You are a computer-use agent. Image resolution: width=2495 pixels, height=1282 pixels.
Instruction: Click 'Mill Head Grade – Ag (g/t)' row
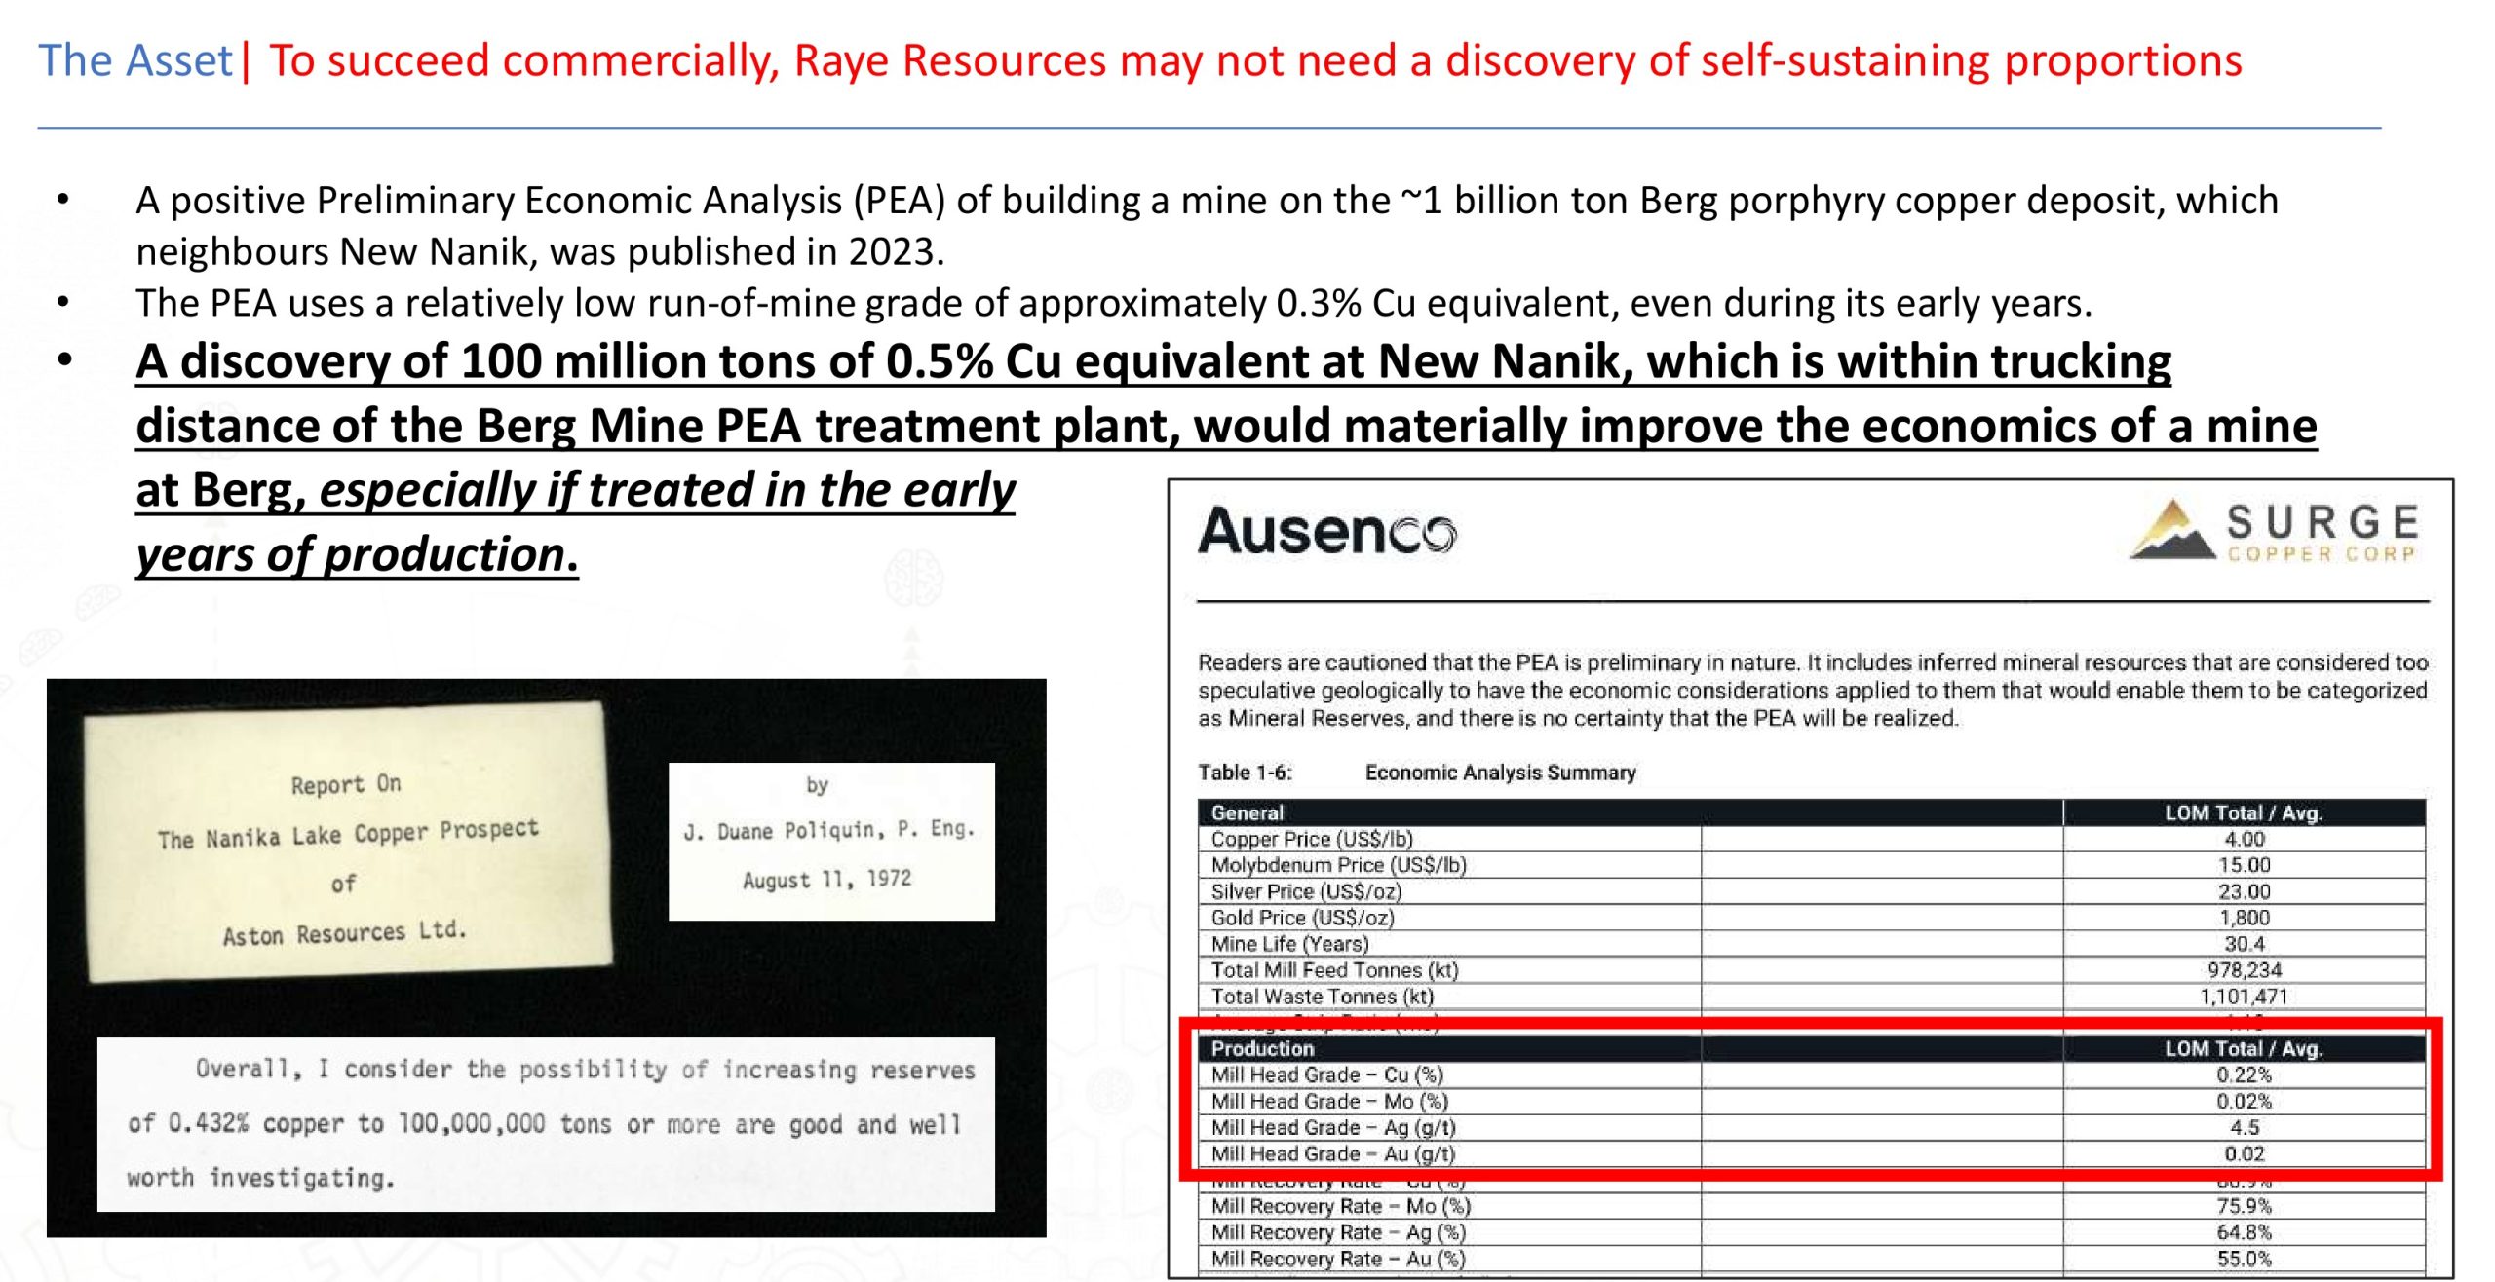click(x=1812, y=1128)
